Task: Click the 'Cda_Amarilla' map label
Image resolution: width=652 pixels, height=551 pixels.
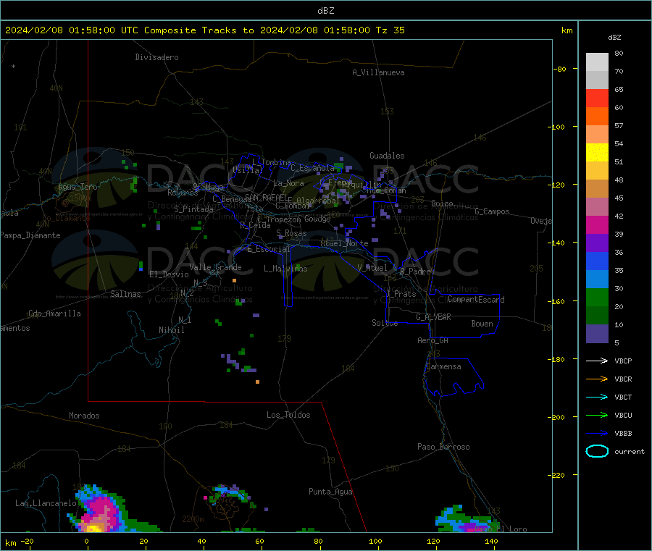Action: coord(54,314)
